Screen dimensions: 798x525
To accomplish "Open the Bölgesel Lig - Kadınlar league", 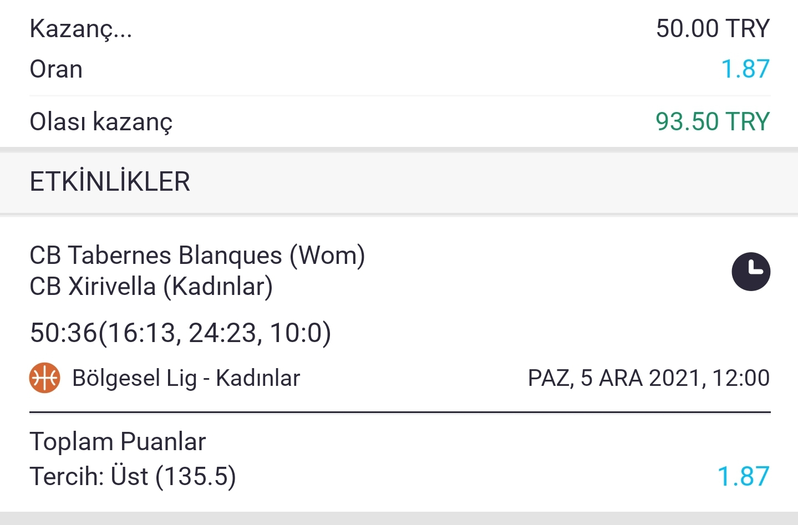I will 186,379.
